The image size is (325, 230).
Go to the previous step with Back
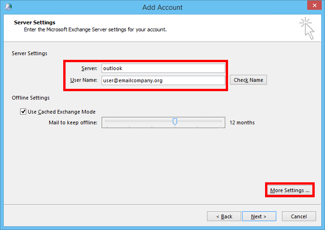coord(224,216)
